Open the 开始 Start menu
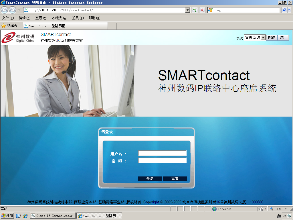The width and height of the screenshot is (293, 220). tap(7, 215)
